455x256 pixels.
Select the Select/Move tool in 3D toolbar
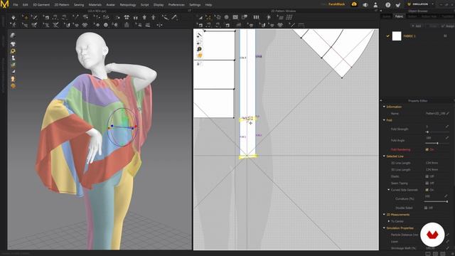click(x=26, y=17)
